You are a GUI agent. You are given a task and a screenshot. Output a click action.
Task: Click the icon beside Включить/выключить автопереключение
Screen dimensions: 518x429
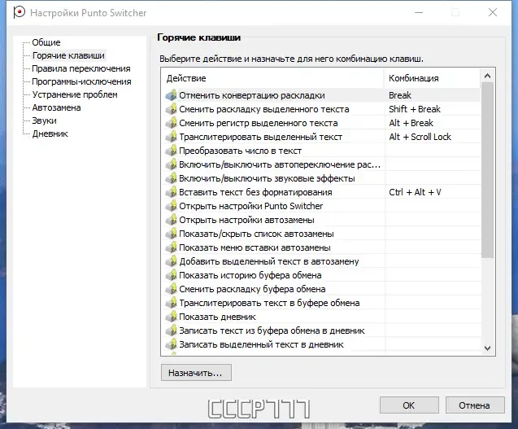click(x=171, y=164)
